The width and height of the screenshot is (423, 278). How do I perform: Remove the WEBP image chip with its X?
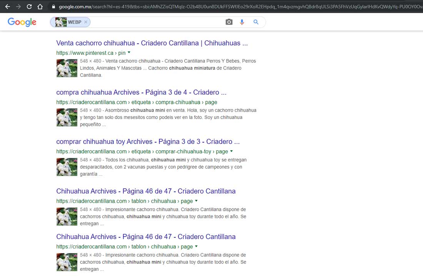(x=85, y=22)
